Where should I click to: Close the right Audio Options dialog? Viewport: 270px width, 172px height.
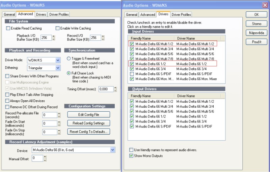pos(265,5)
